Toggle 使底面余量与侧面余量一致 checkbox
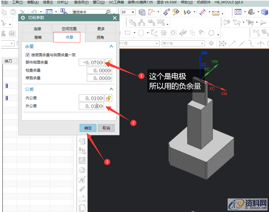The image size is (269, 212). point(27,55)
